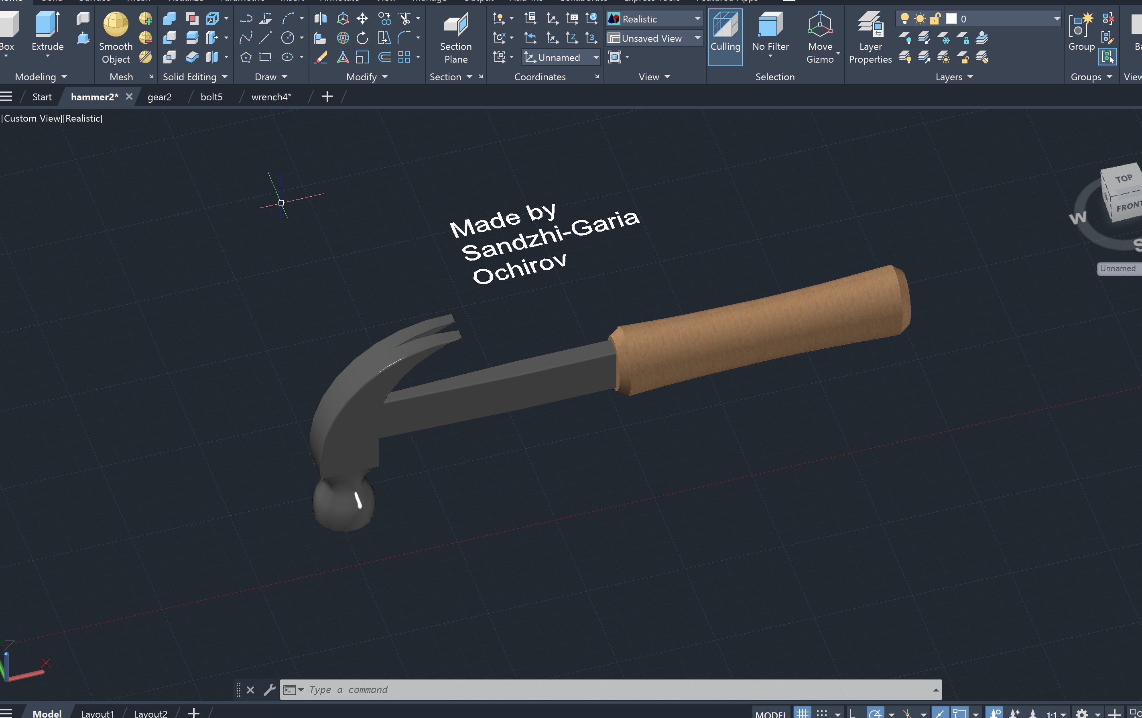The width and height of the screenshot is (1142, 718).
Task: Toggle drawing grid display in status bar
Action: click(x=803, y=713)
